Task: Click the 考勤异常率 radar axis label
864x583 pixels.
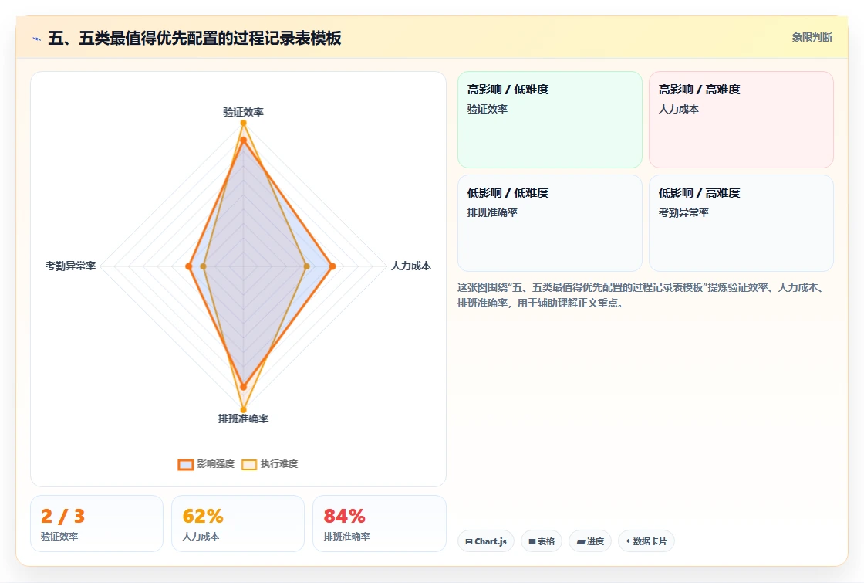Action: pos(70,266)
